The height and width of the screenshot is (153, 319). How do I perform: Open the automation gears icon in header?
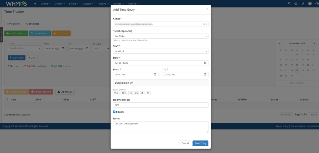[296, 4]
